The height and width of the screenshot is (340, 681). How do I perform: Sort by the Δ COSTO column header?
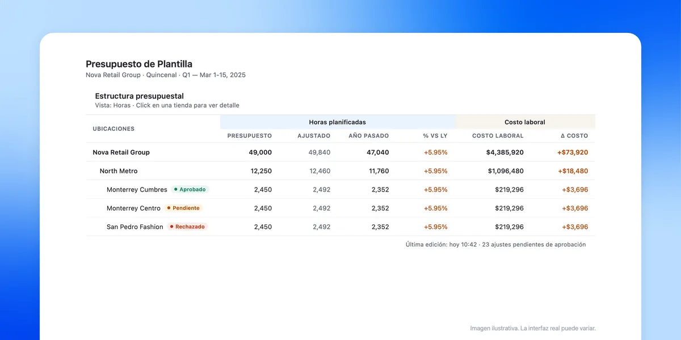point(574,136)
